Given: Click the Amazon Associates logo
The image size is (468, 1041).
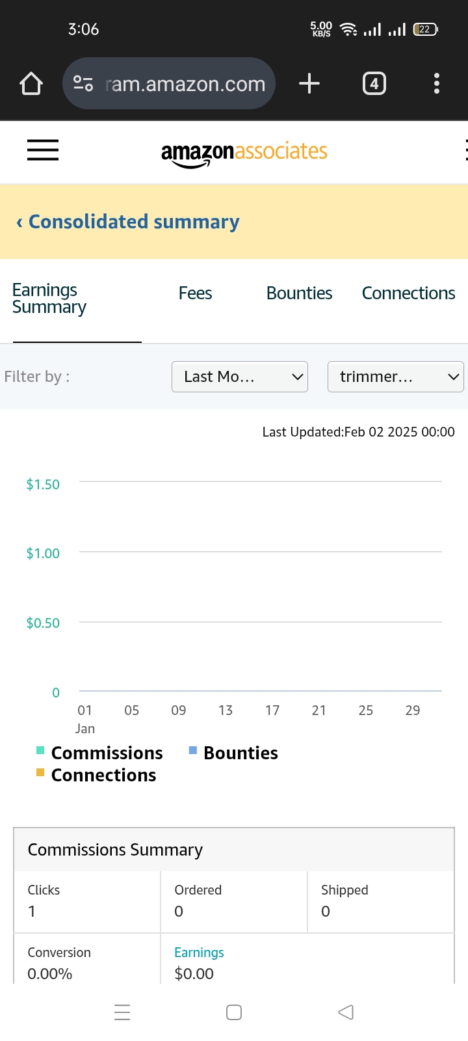Looking at the screenshot, I should [x=244, y=154].
